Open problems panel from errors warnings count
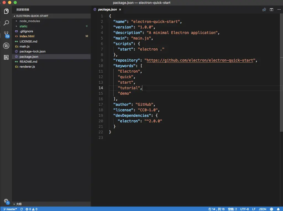The height and width of the screenshot is (211, 283). pyautogui.click(x=32, y=209)
